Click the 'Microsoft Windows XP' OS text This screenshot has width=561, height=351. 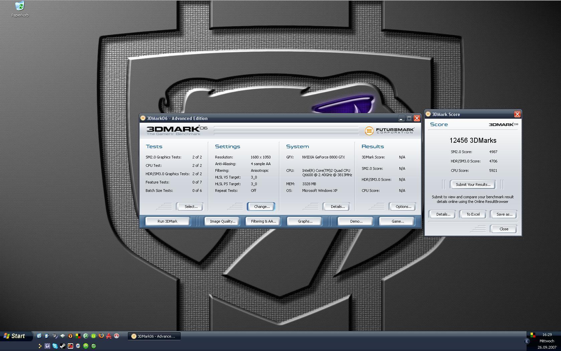[320, 191]
